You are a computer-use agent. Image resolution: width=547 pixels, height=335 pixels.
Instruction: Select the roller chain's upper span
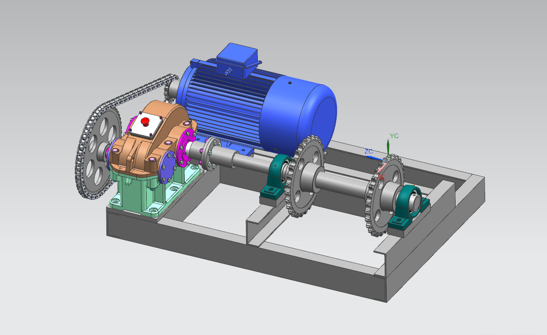point(140,91)
